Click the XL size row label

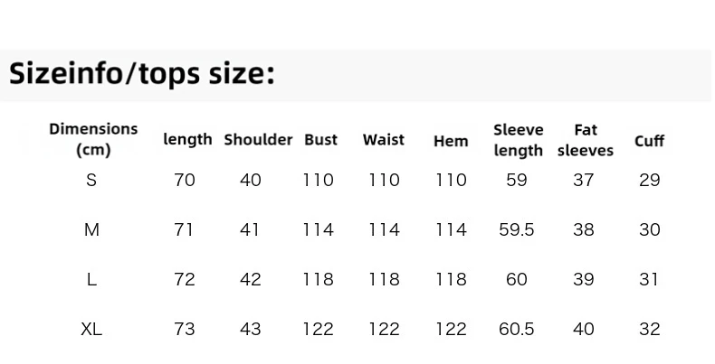click(x=91, y=329)
